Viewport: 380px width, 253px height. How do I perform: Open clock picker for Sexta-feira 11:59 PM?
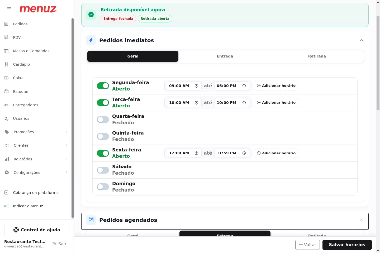244,153
